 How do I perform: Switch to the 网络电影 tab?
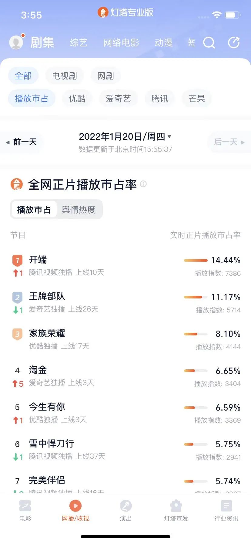121,43
